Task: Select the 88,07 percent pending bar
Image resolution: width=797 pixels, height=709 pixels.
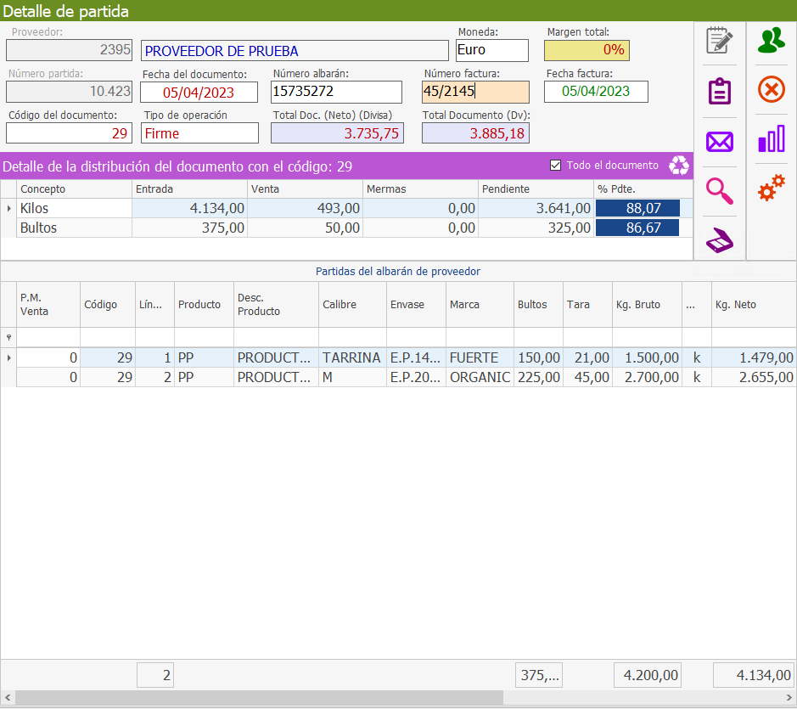Action: pos(637,208)
